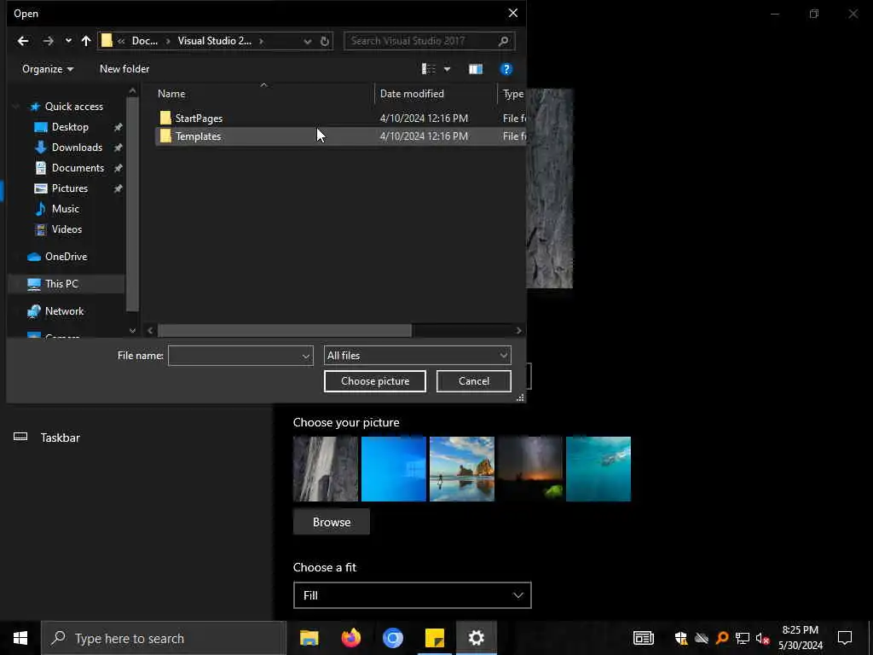Sort by Type column header

[x=512, y=94]
